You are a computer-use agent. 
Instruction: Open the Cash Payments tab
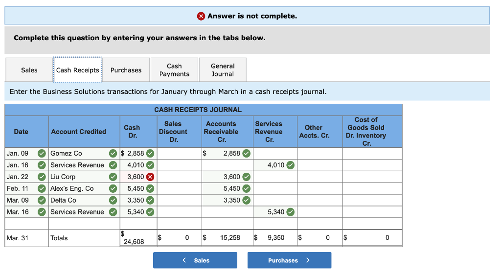coord(175,70)
